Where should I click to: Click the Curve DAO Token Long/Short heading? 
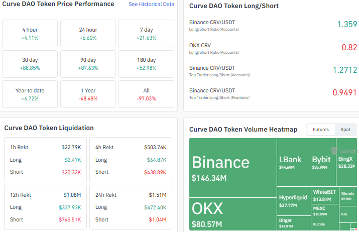[x=234, y=6]
